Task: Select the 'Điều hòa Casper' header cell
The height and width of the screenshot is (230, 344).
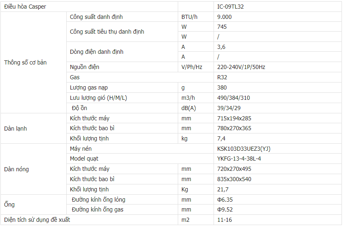Action: (25, 7)
